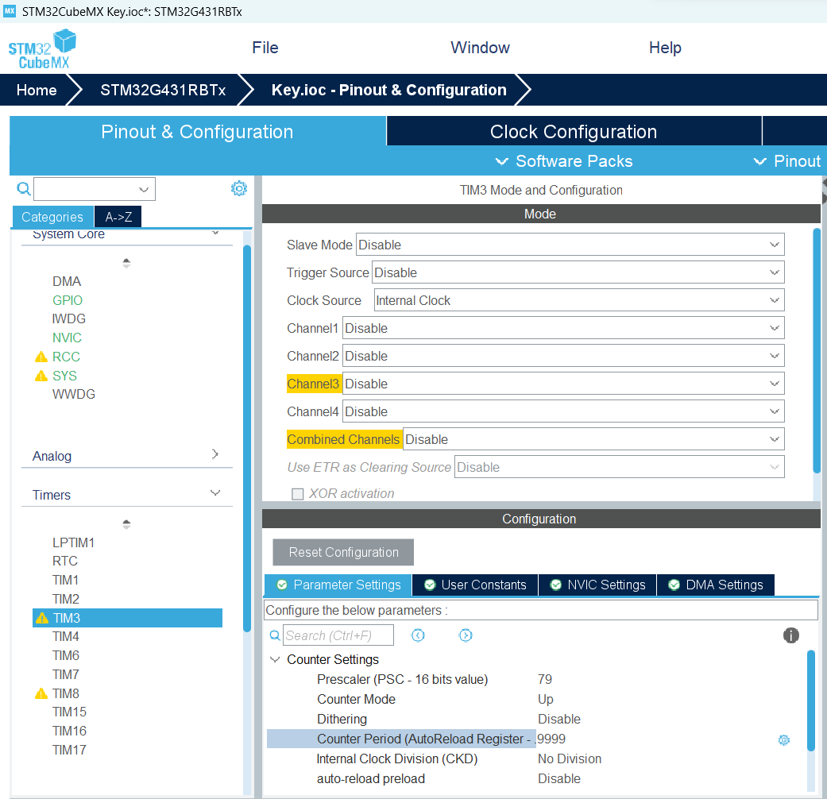Open the NVIC Settings tab

click(x=597, y=585)
